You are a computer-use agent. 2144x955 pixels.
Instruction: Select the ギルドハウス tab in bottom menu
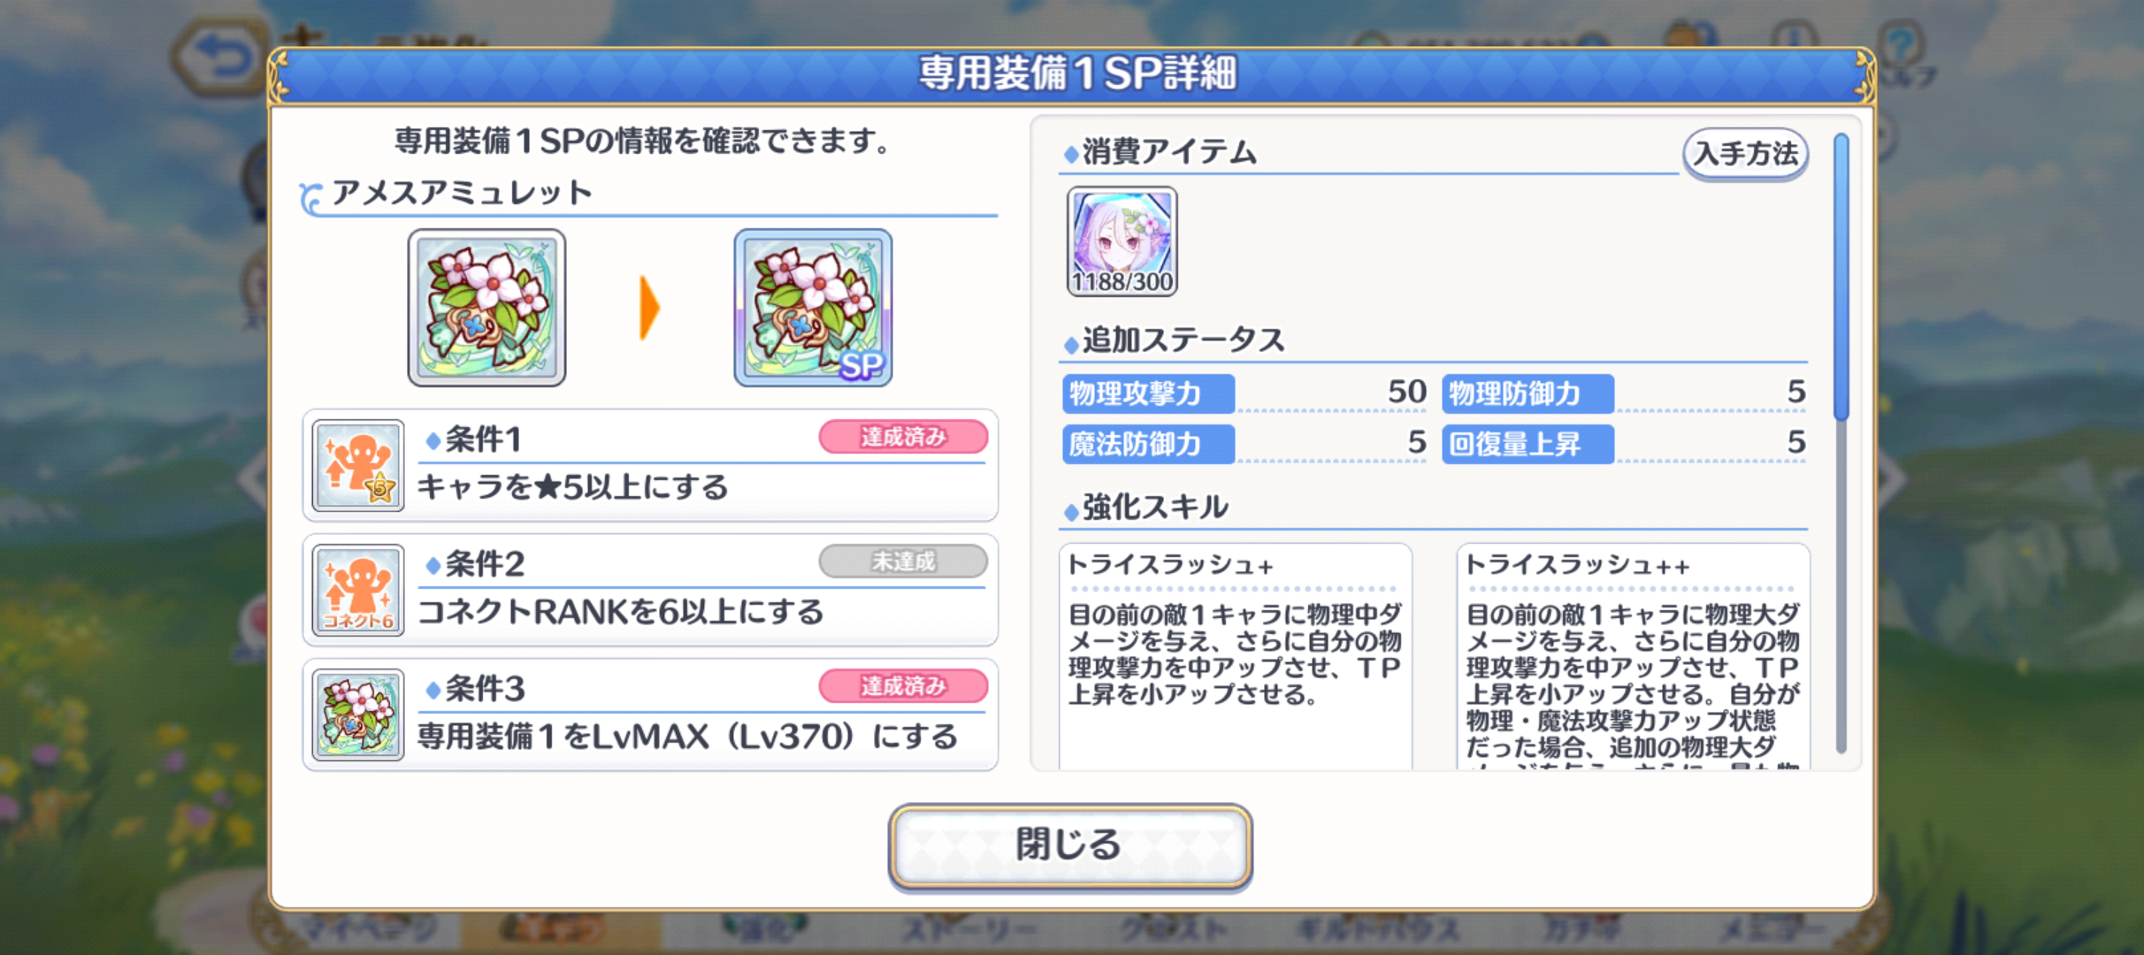pyautogui.click(x=1377, y=928)
